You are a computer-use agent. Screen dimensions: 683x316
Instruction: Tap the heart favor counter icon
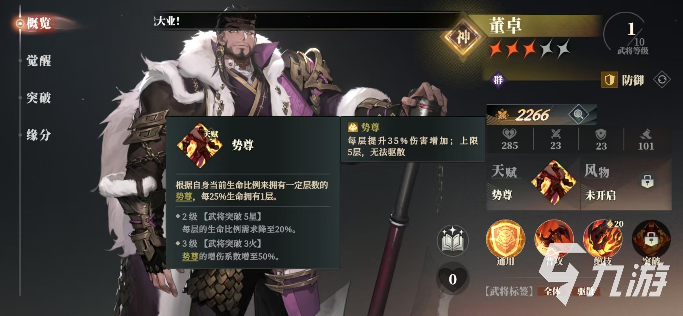[453, 278]
